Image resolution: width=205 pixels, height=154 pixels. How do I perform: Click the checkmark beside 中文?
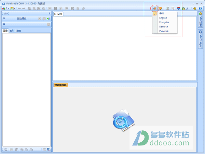point(155,13)
